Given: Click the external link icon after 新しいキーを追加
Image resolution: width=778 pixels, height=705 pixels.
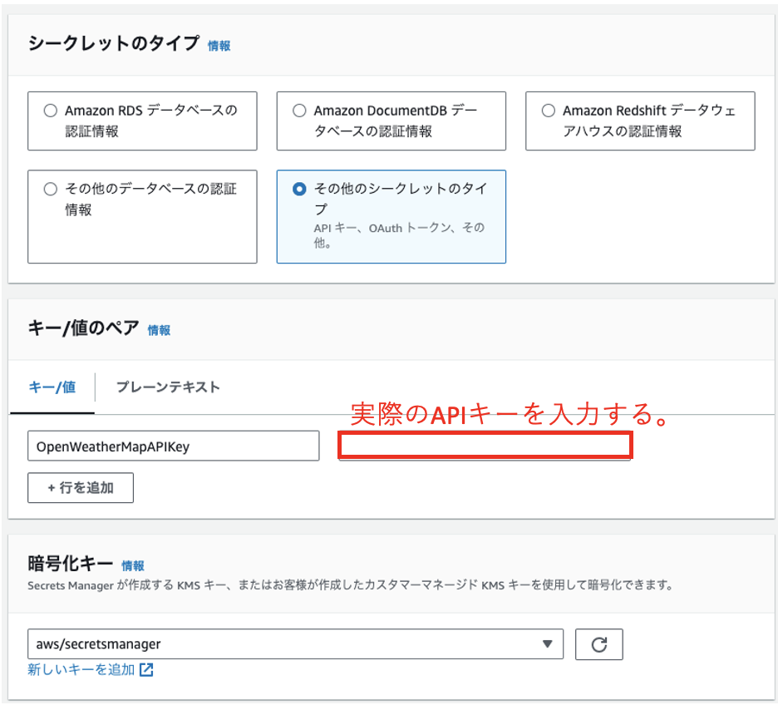Looking at the screenshot, I should (146, 669).
